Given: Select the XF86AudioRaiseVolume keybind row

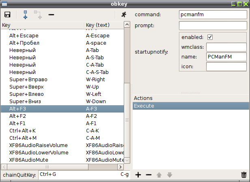Looking at the screenshot, I should 62,145.
